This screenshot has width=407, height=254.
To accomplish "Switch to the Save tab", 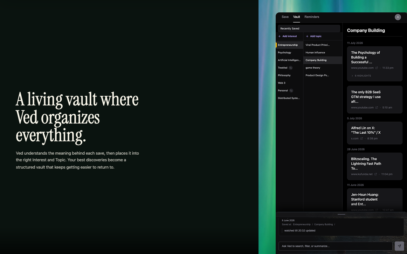I will click(x=285, y=17).
